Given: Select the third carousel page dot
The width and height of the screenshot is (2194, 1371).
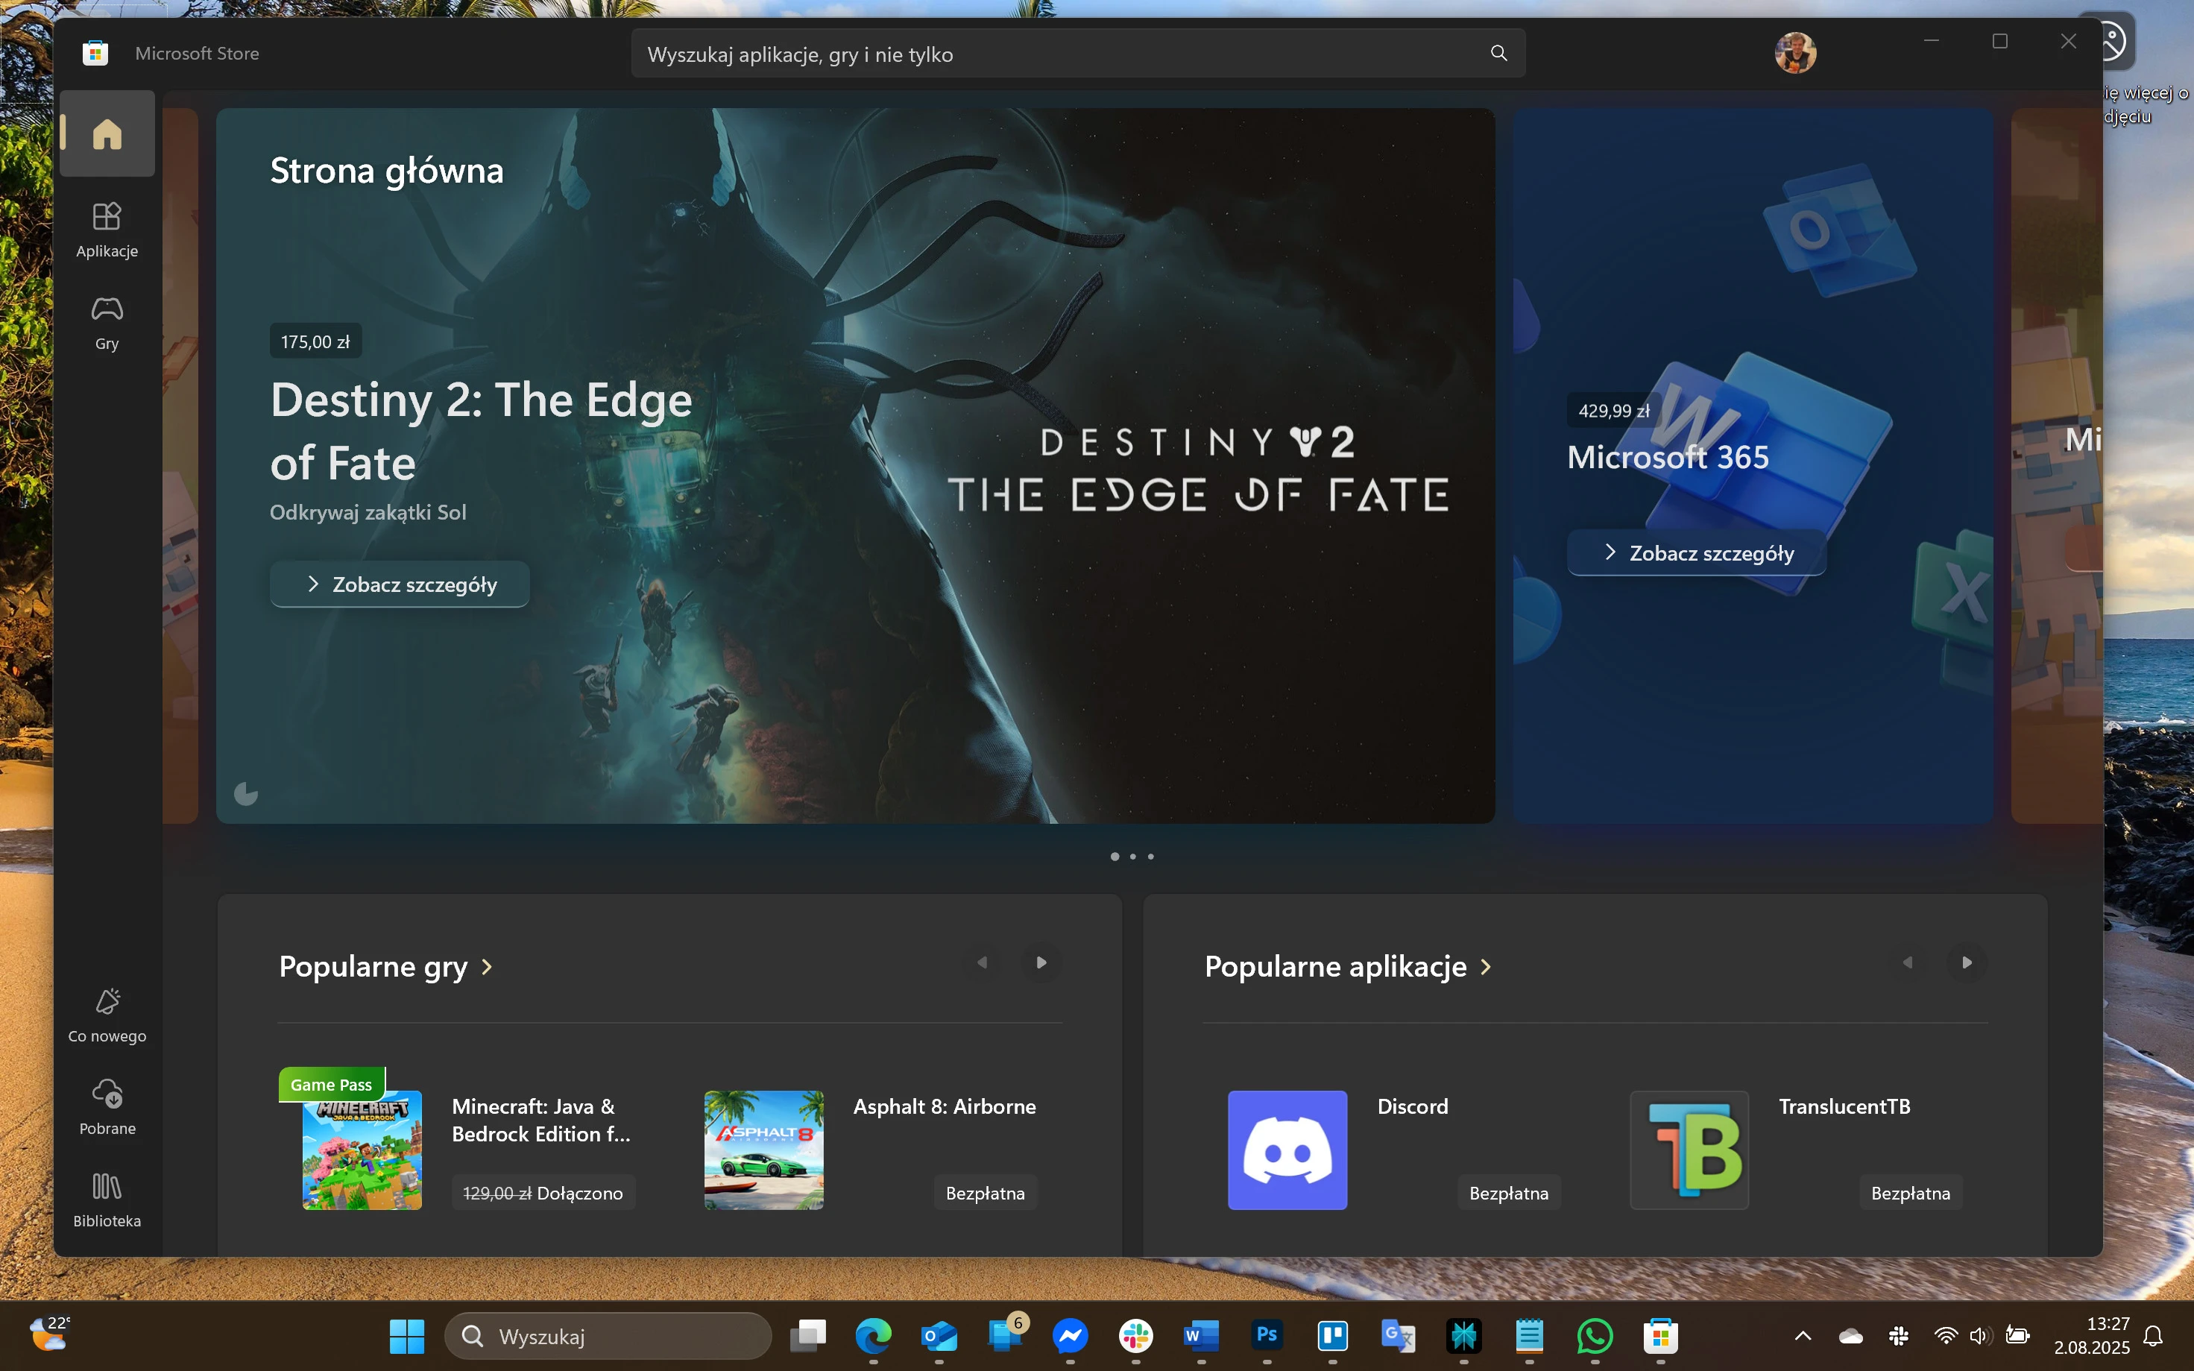Looking at the screenshot, I should [x=1150, y=856].
